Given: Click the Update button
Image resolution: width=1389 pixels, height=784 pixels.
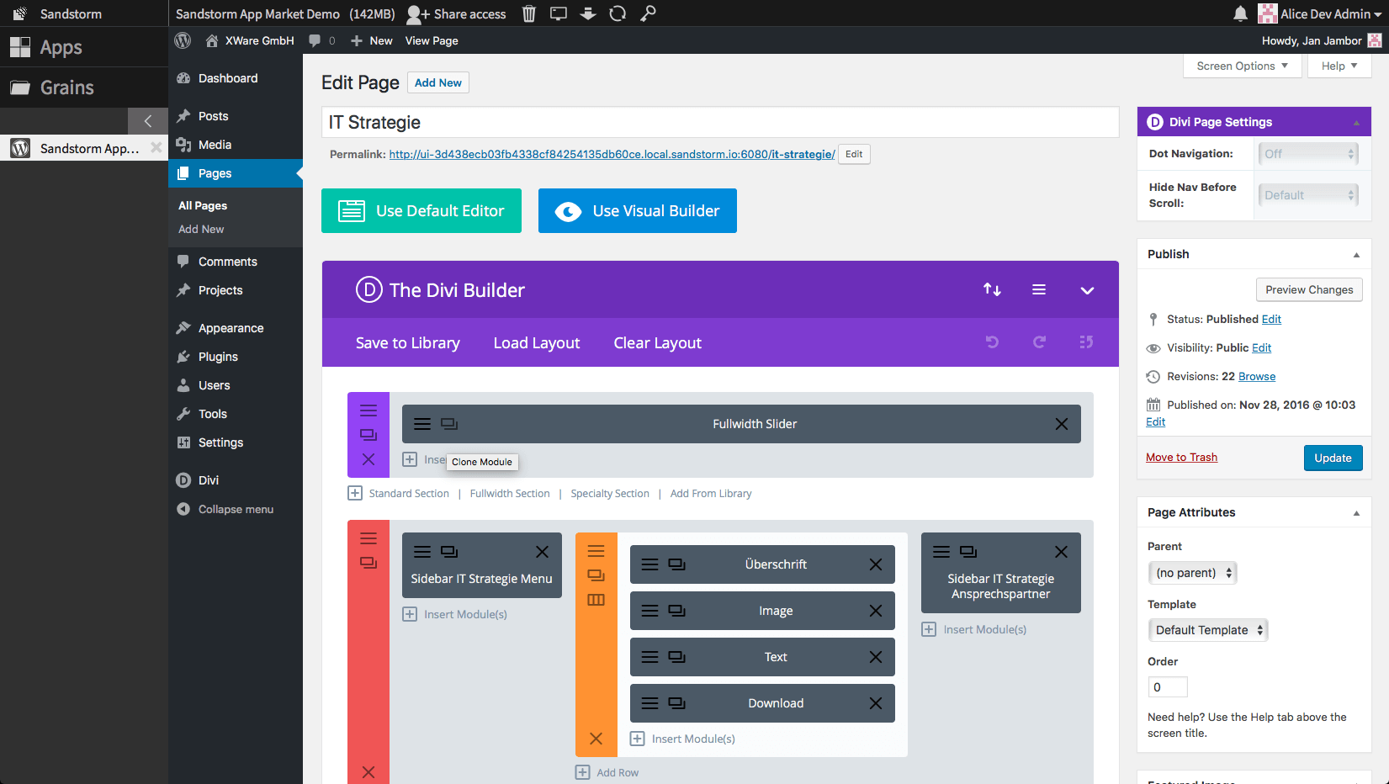Looking at the screenshot, I should (x=1333, y=458).
